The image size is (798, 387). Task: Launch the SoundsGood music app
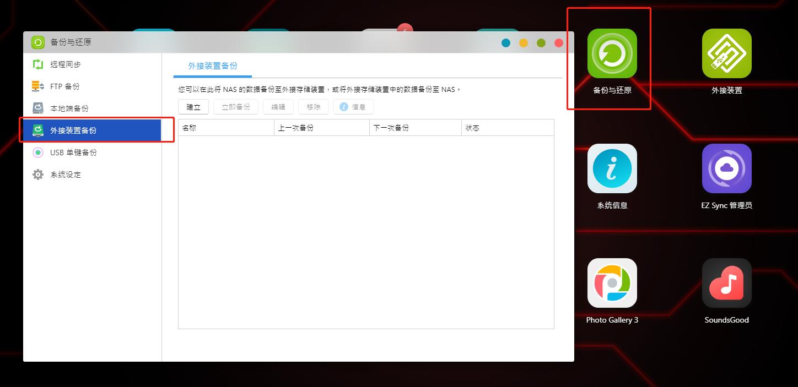[726, 283]
